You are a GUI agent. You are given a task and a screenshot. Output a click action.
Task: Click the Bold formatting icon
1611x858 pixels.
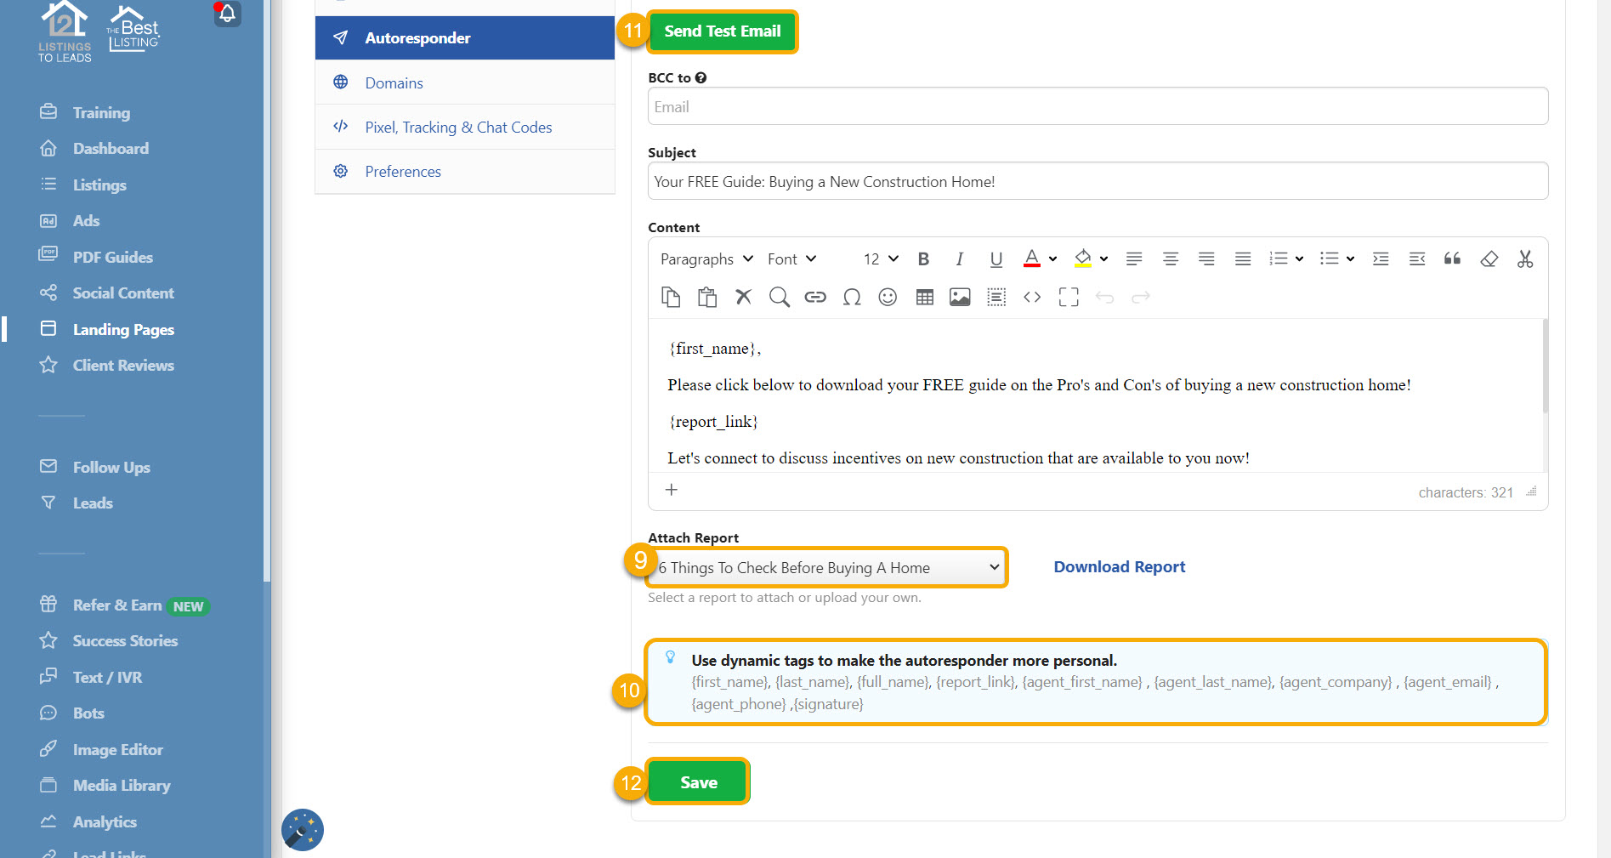point(923,259)
